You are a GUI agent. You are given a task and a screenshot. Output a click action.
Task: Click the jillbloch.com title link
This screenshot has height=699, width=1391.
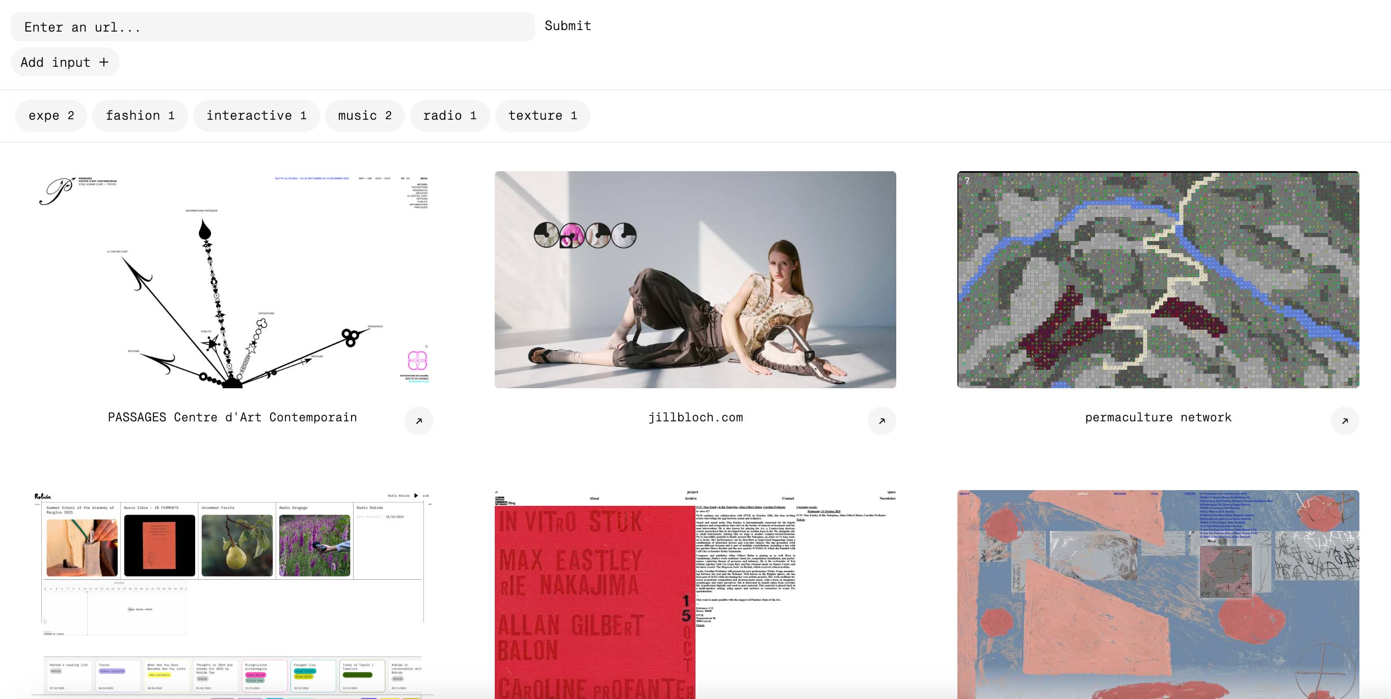695,417
